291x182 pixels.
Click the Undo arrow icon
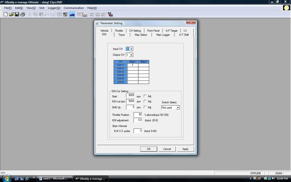47,15
